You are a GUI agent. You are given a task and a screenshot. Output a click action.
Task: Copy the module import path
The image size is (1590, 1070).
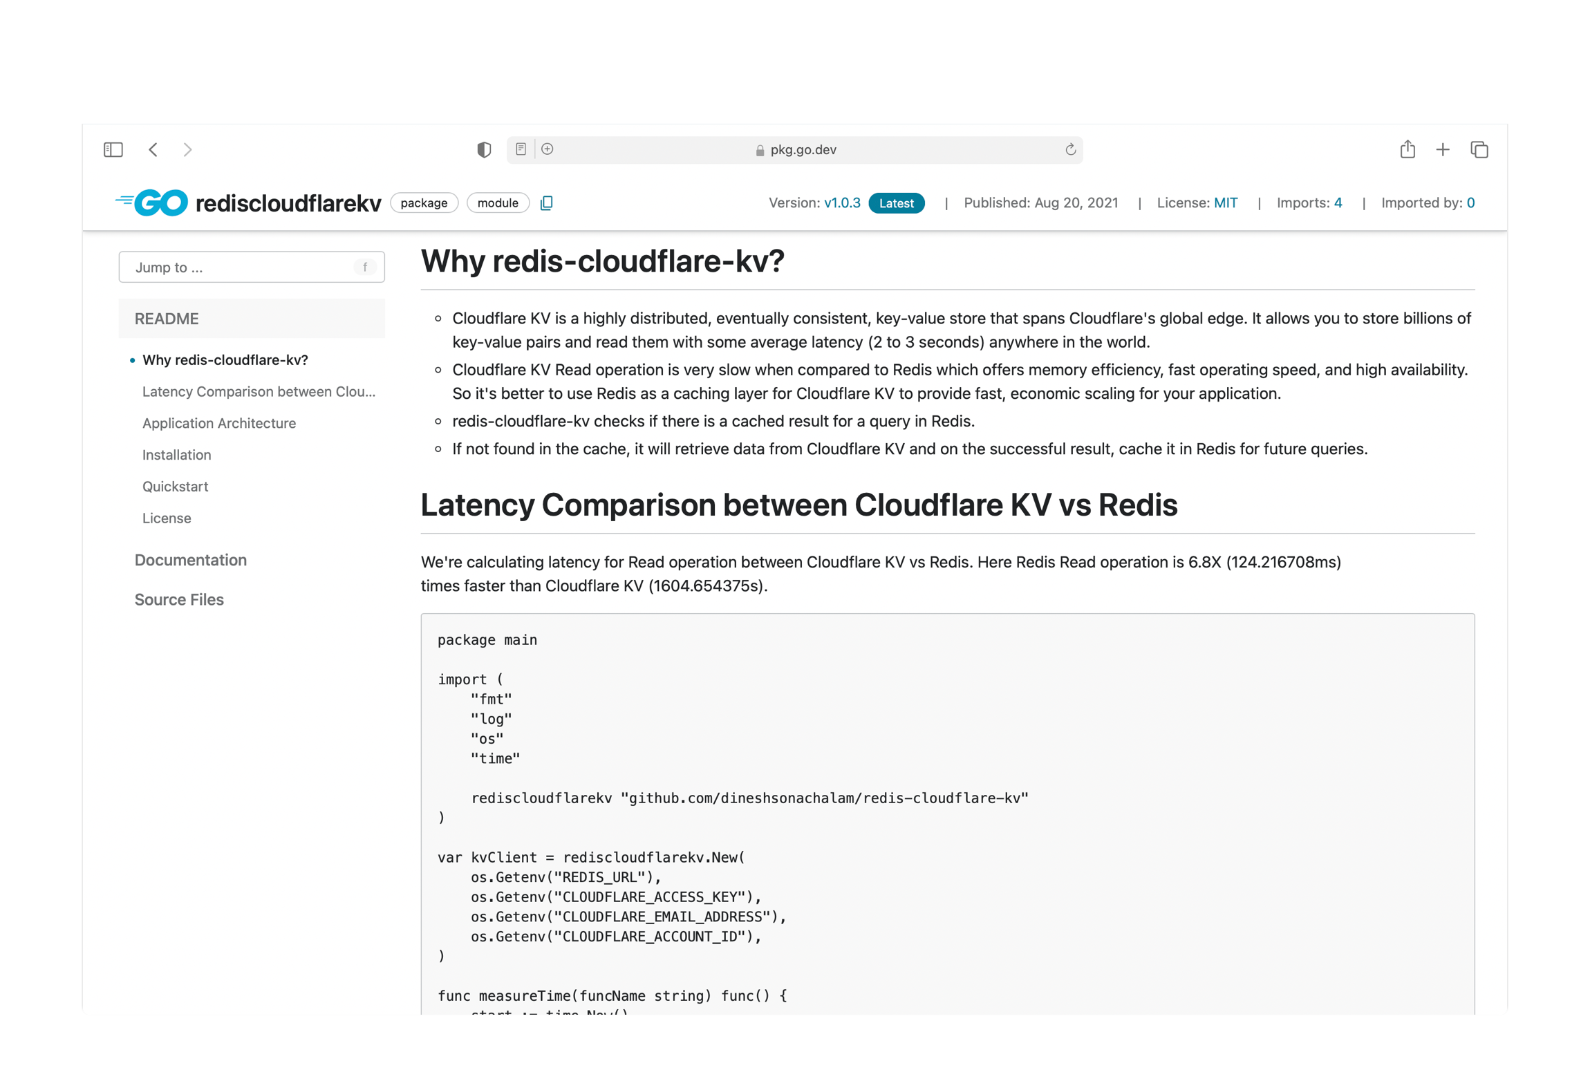coord(546,203)
